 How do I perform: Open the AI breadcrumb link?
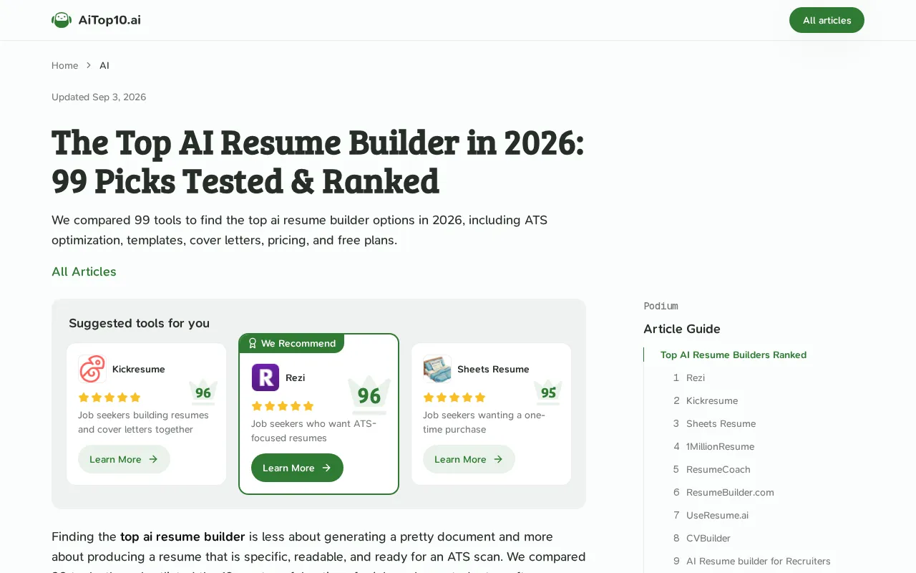click(104, 65)
